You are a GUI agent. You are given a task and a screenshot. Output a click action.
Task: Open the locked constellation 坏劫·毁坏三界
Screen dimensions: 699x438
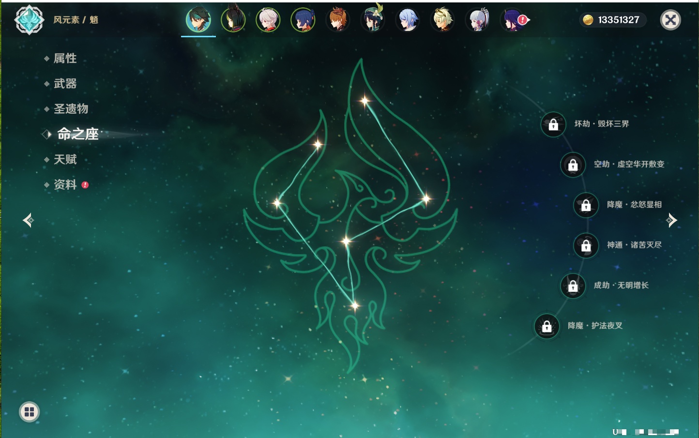tap(553, 124)
